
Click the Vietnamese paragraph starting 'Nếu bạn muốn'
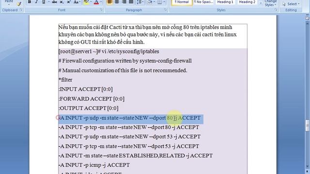pyautogui.click(x=147, y=34)
